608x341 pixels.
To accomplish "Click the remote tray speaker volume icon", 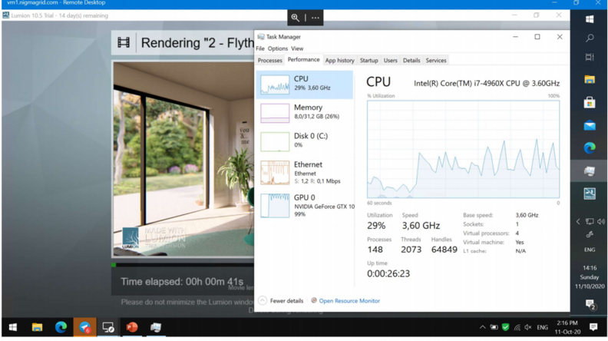I will tap(600, 221).
